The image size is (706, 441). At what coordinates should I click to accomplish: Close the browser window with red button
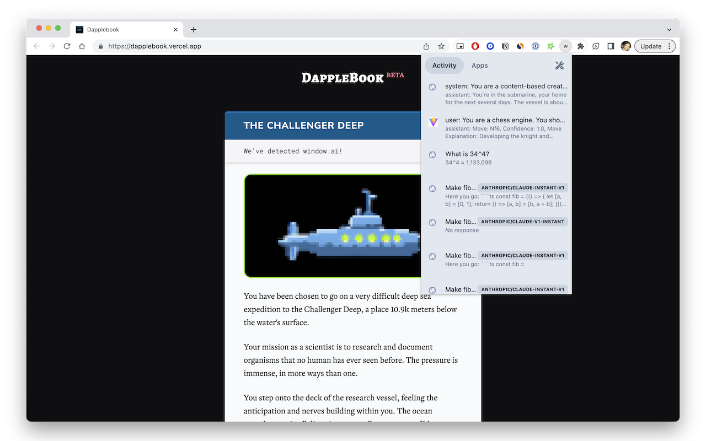[39, 28]
